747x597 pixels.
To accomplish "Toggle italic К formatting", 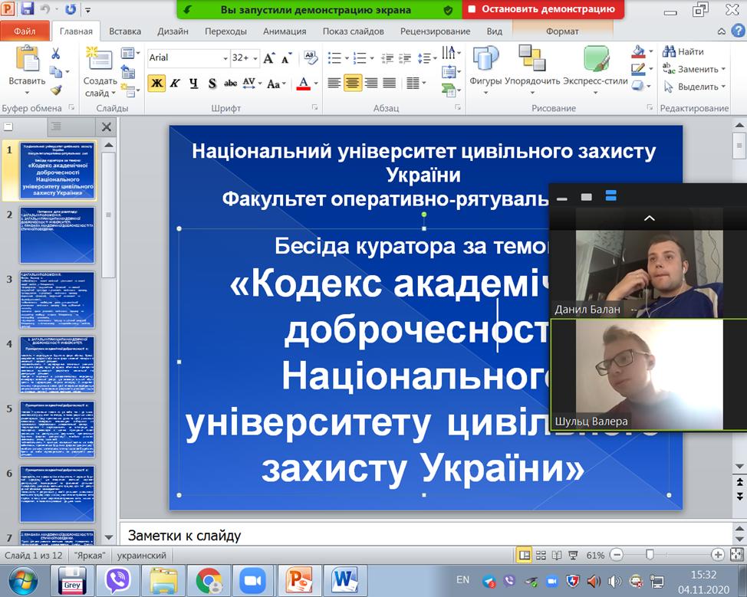I will click(175, 84).
